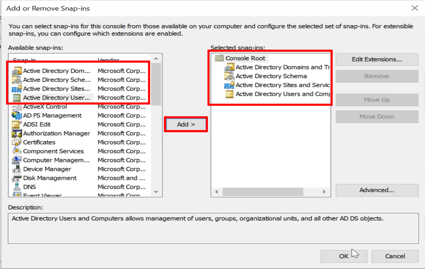Select the Active Directory Domains snap-in icon in the available list
The image size is (425, 269).
click(17, 71)
